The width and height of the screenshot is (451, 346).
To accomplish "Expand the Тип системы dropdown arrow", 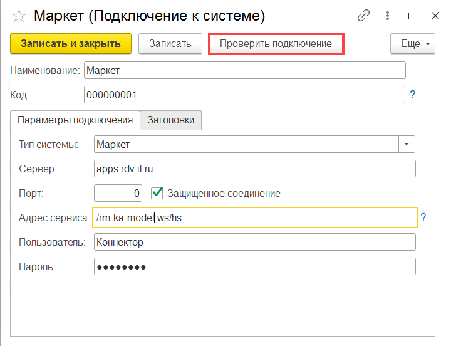I will [407, 144].
